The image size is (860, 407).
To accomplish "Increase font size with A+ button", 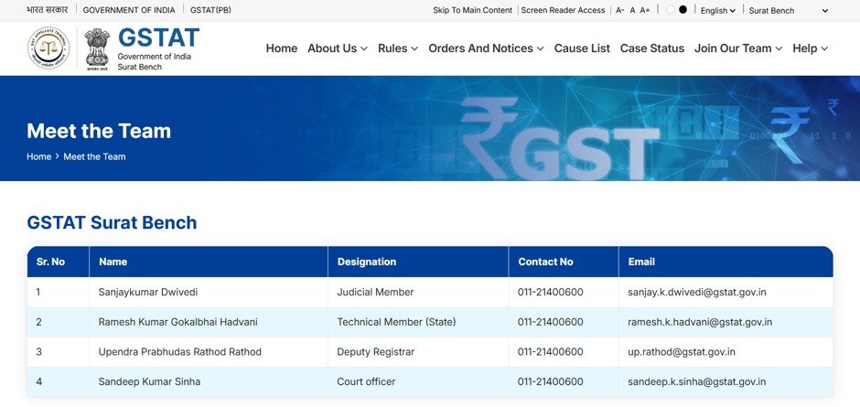I will (x=645, y=10).
